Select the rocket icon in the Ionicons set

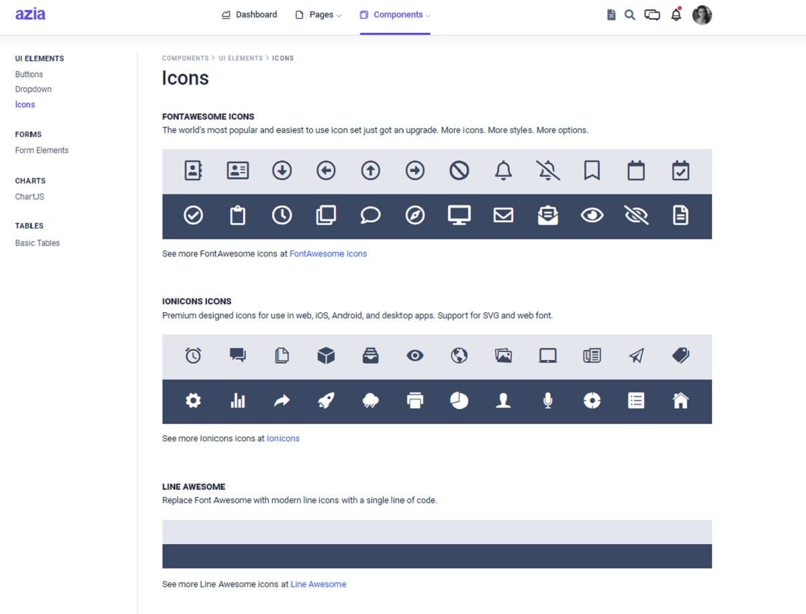(x=326, y=400)
